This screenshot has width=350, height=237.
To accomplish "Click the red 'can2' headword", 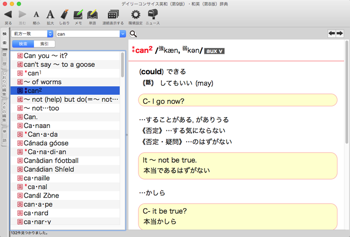I will point(142,50).
